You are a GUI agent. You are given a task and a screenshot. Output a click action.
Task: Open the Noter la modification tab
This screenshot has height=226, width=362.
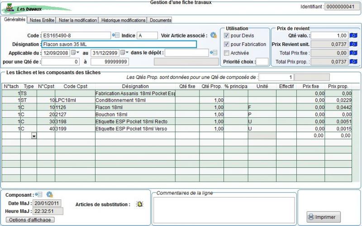[77, 20]
